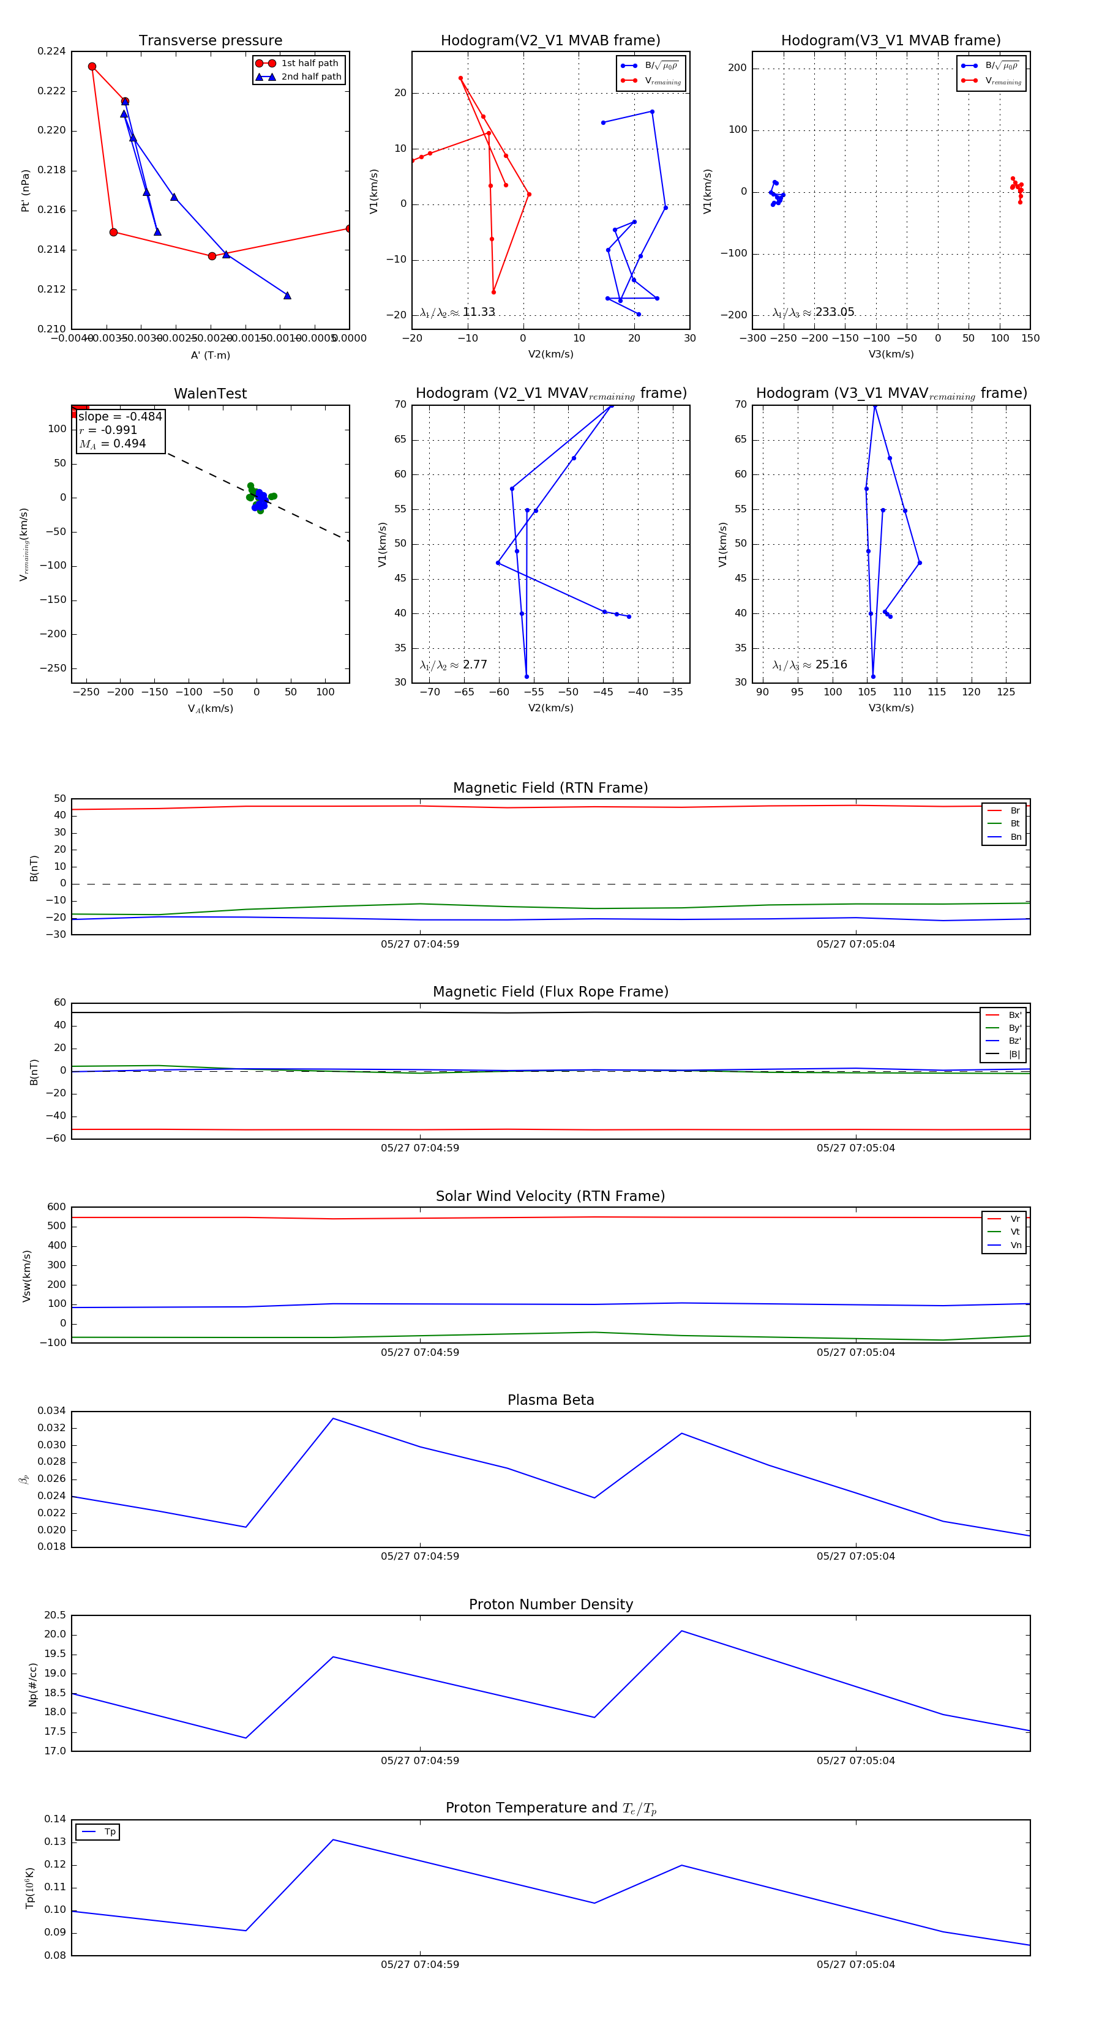
Task: Click the "Vremaining(km/s)" y-axis label in WalenTest
Action: pos(24,544)
